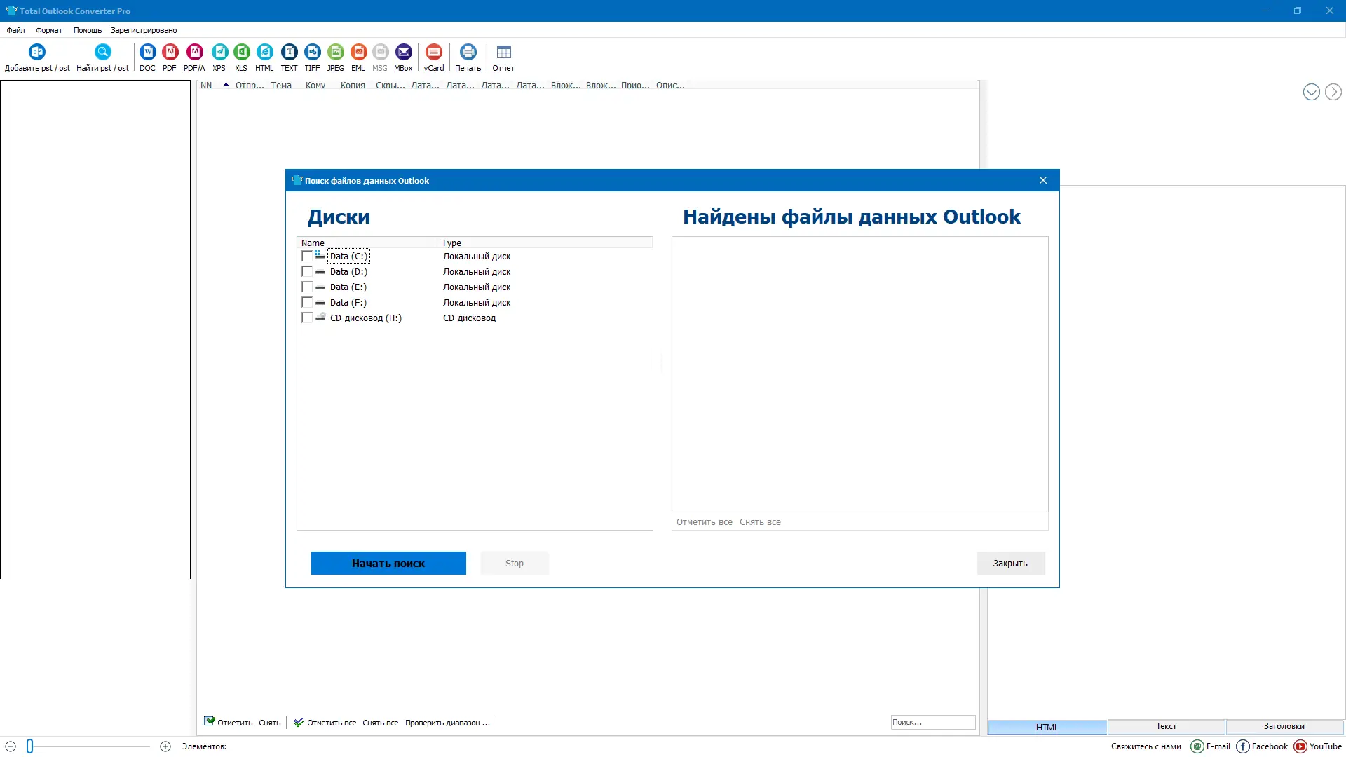The width and height of the screenshot is (1346, 757).
Task: Click the Найти pst / ost icon
Action: tap(102, 53)
